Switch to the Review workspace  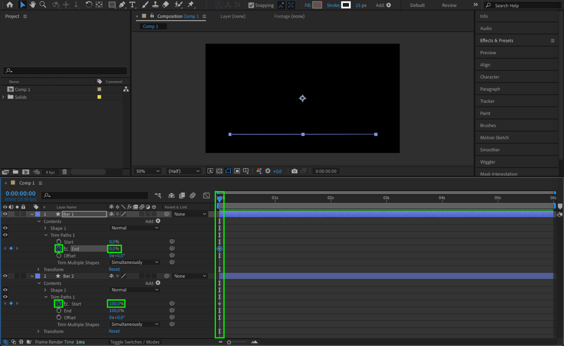[x=449, y=5]
